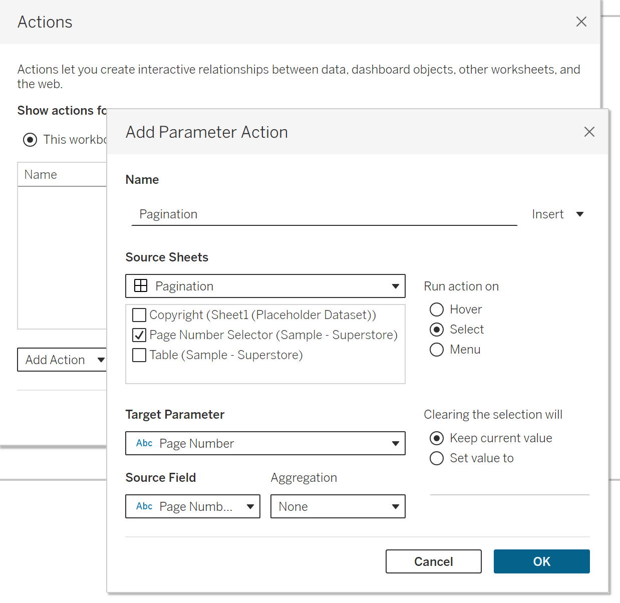The height and width of the screenshot is (603, 620).
Task: Open the Source Sheets Pagination dropdown
Action: point(265,286)
